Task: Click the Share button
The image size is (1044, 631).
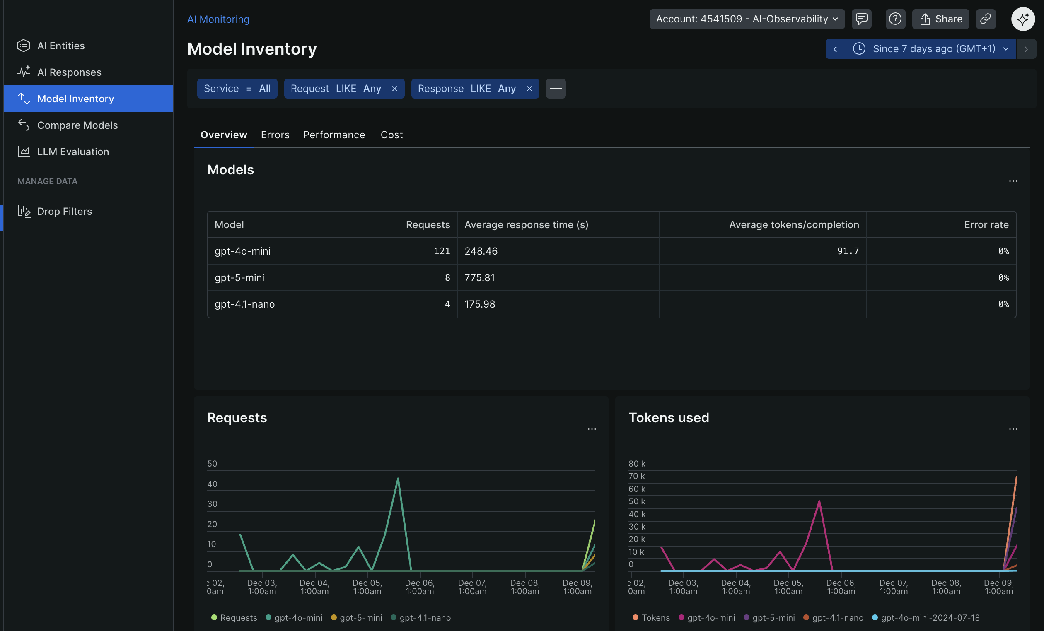Action: tap(940, 19)
